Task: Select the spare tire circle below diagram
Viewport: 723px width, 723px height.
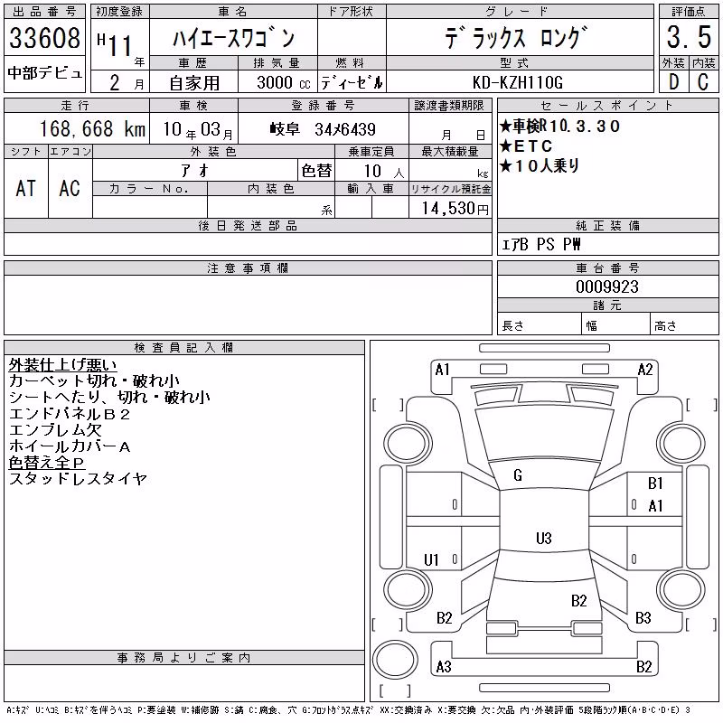Action: pyautogui.click(x=395, y=660)
